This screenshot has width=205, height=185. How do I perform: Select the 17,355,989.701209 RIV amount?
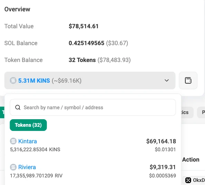tap(36, 176)
